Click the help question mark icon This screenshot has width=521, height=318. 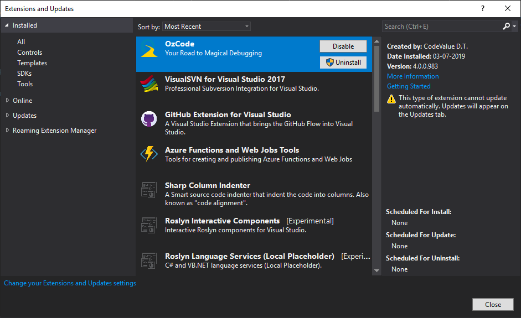(483, 9)
